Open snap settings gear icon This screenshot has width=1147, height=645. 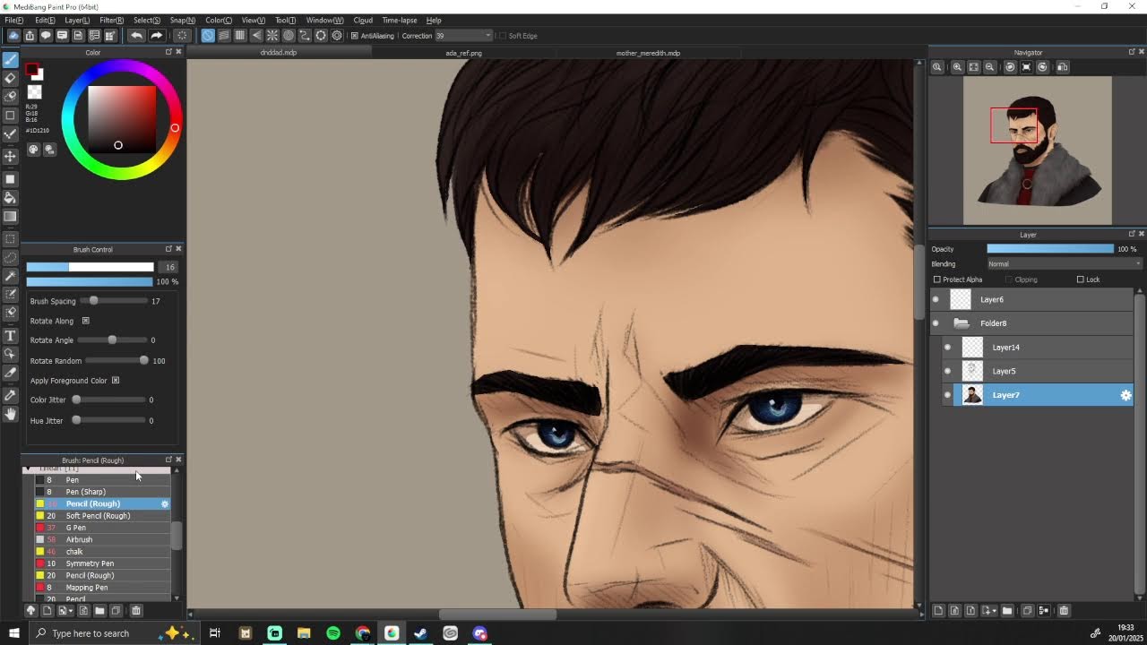click(x=337, y=36)
